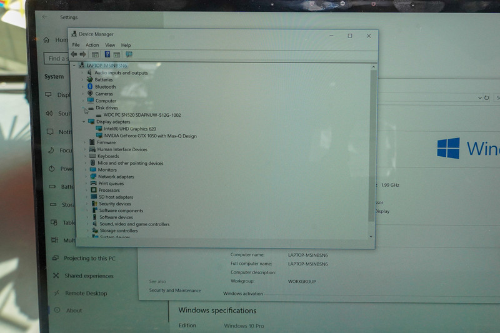Click the Device Manager vertical scrollbar thumb
The height and width of the screenshot is (333, 500).
tap(372, 146)
